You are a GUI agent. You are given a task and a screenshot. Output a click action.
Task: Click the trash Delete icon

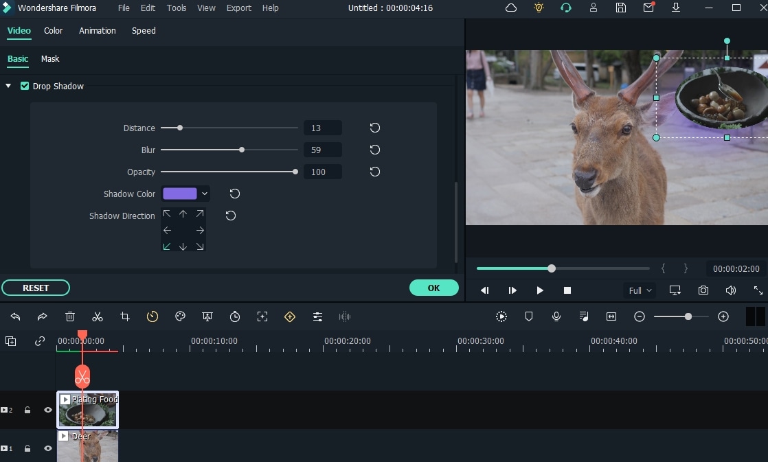(x=70, y=316)
